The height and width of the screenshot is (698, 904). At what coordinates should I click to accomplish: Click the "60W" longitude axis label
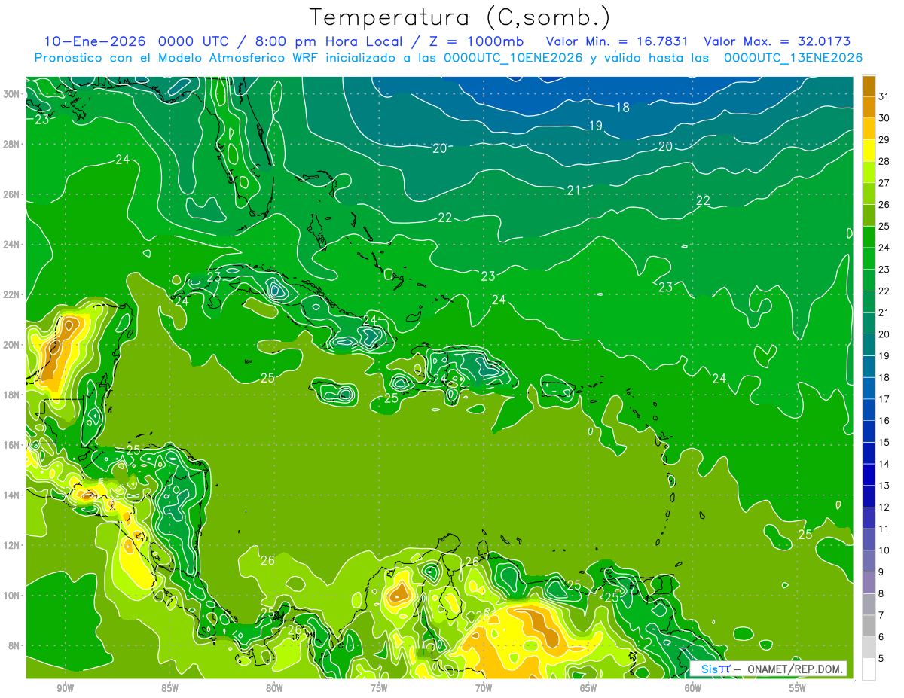point(693,688)
